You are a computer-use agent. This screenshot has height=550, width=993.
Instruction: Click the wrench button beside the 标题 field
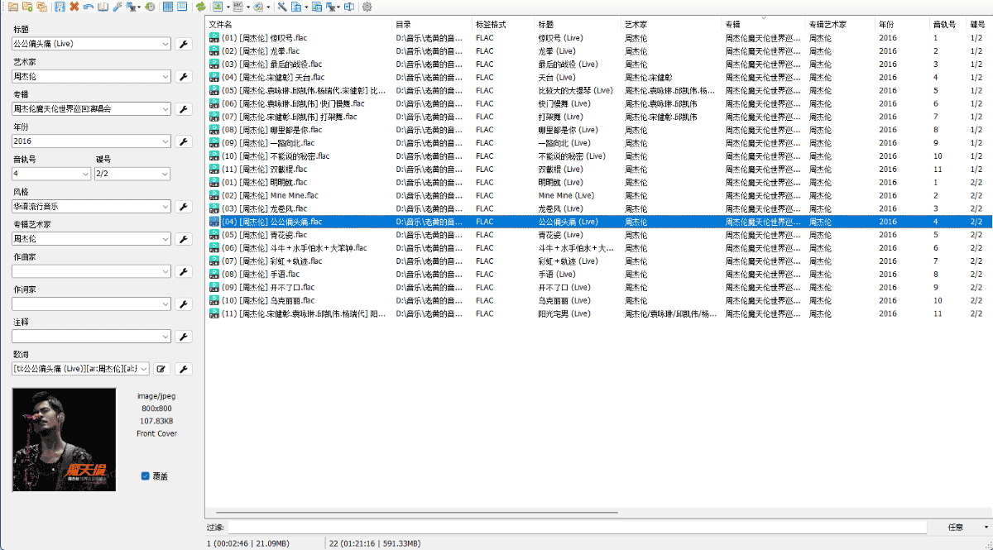184,44
